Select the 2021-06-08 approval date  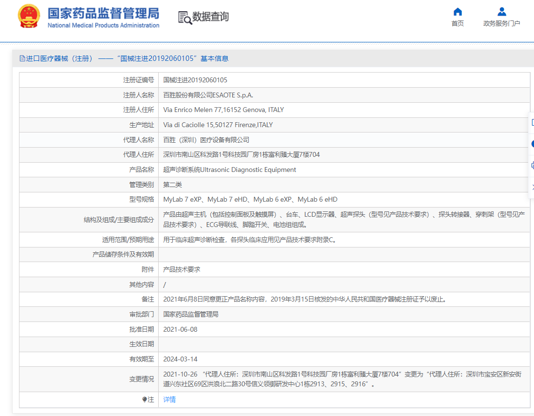pyautogui.click(x=180, y=329)
